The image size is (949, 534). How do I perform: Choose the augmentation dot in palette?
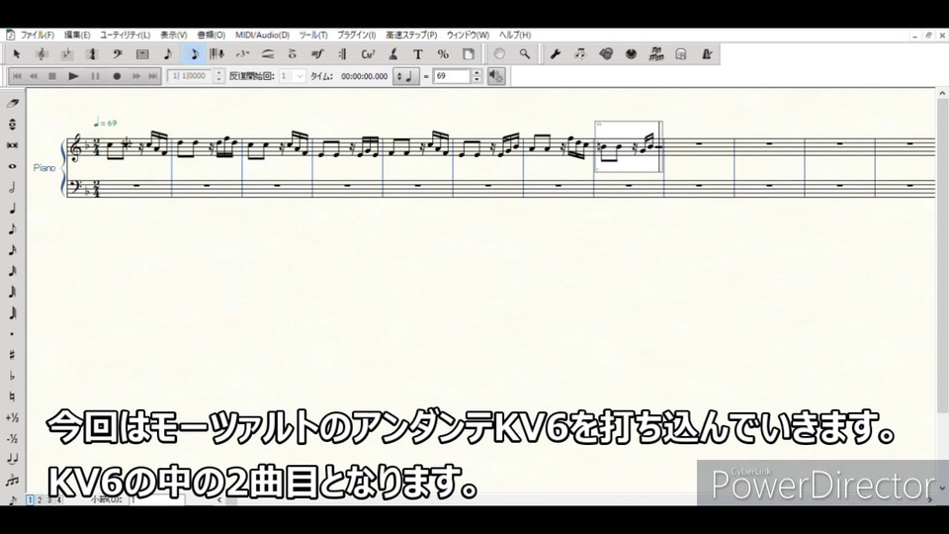pyautogui.click(x=12, y=334)
